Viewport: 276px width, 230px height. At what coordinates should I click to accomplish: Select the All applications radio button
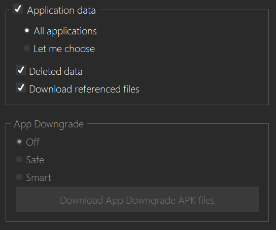click(x=27, y=30)
